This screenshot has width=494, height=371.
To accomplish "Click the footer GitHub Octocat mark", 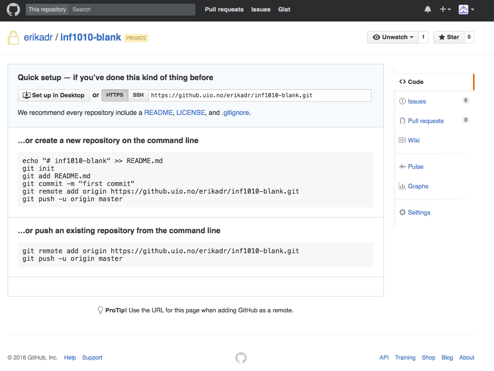I will pyautogui.click(x=241, y=358).
